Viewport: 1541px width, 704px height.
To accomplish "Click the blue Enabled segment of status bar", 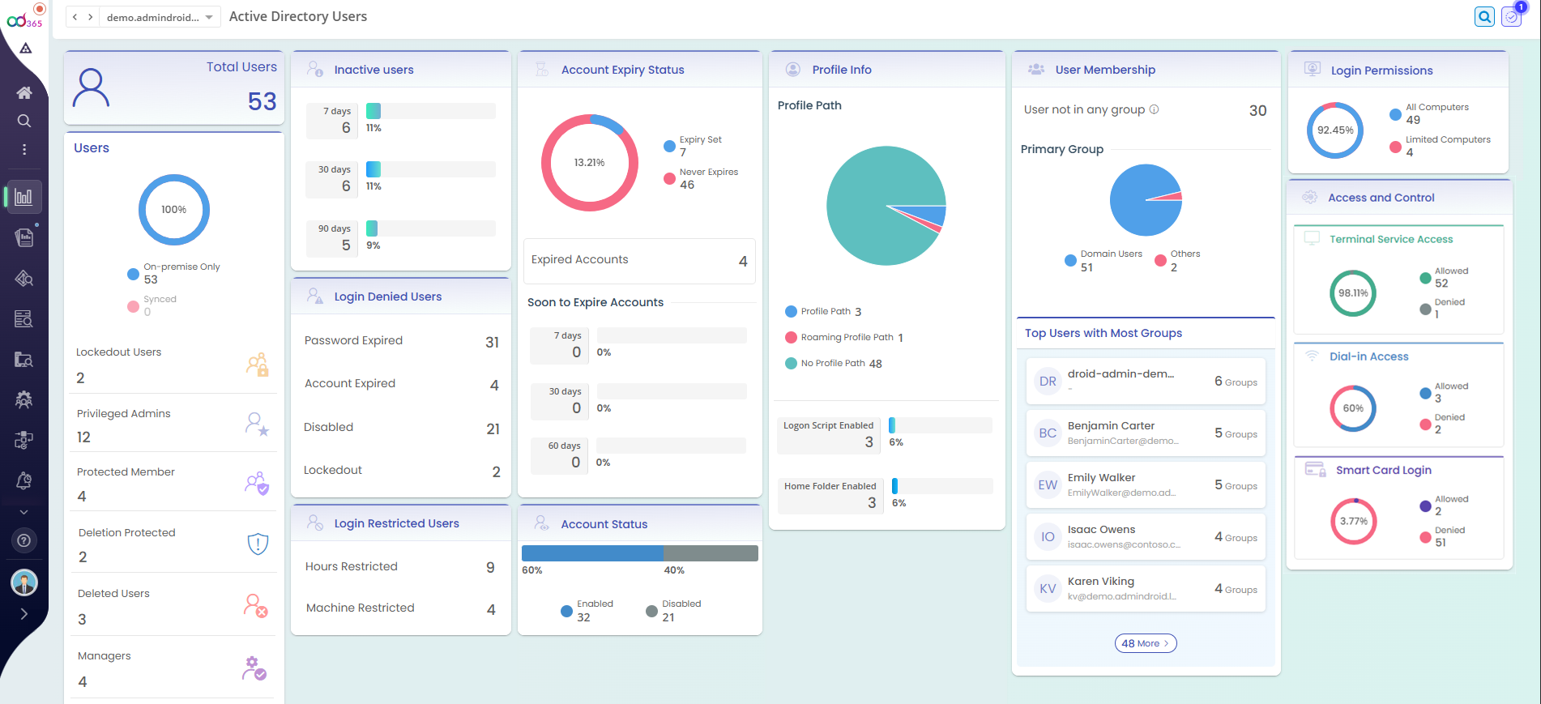I will pos(591,553).
